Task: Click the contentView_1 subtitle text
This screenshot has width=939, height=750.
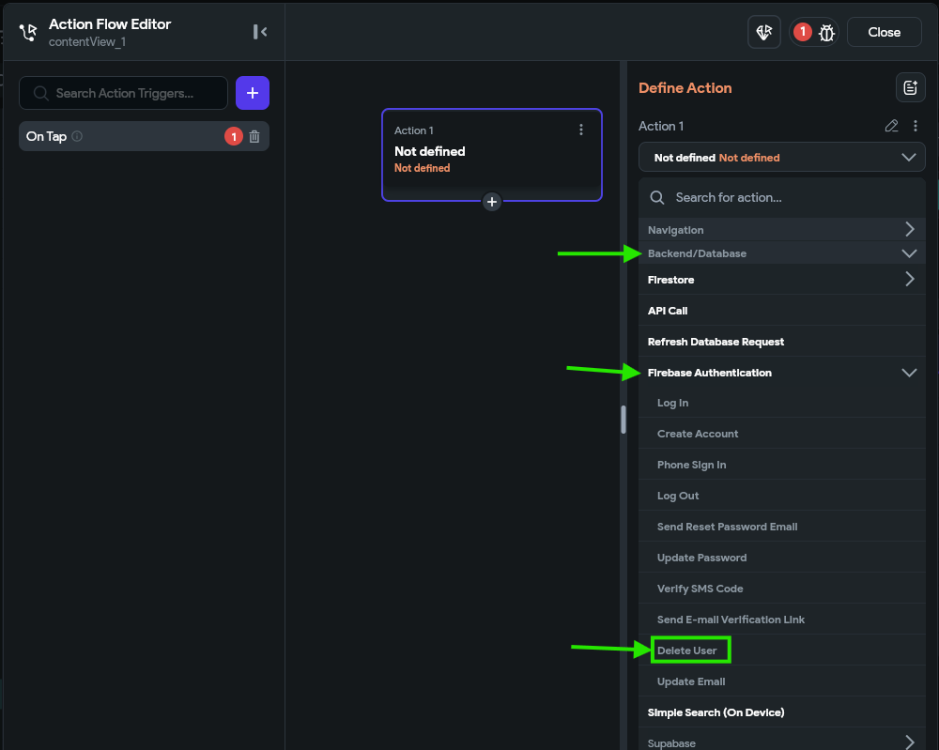Action: coord(87,42)
